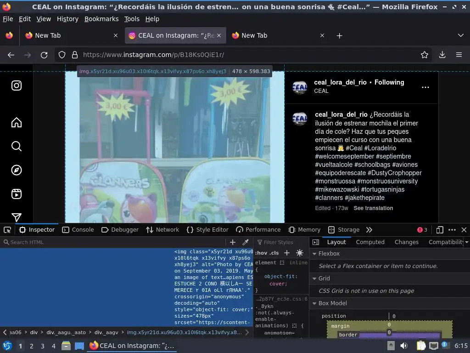Toggle :hov pseudo-class panel

click(x=261, y=253)
